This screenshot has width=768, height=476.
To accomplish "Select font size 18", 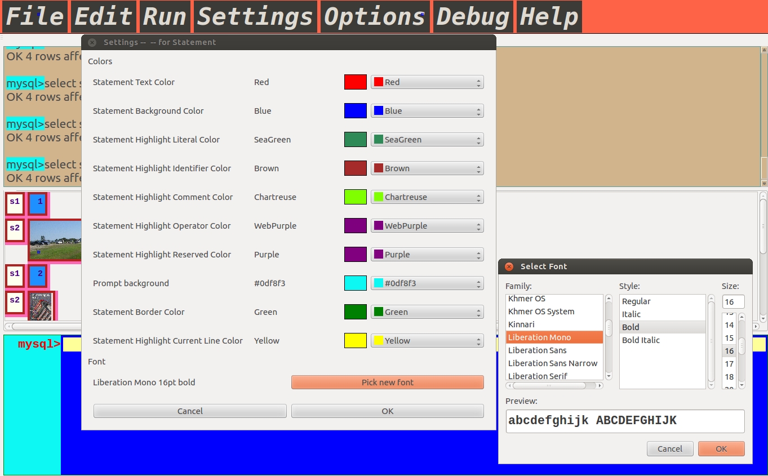I will pyautogui.click(x=729, y=377).
